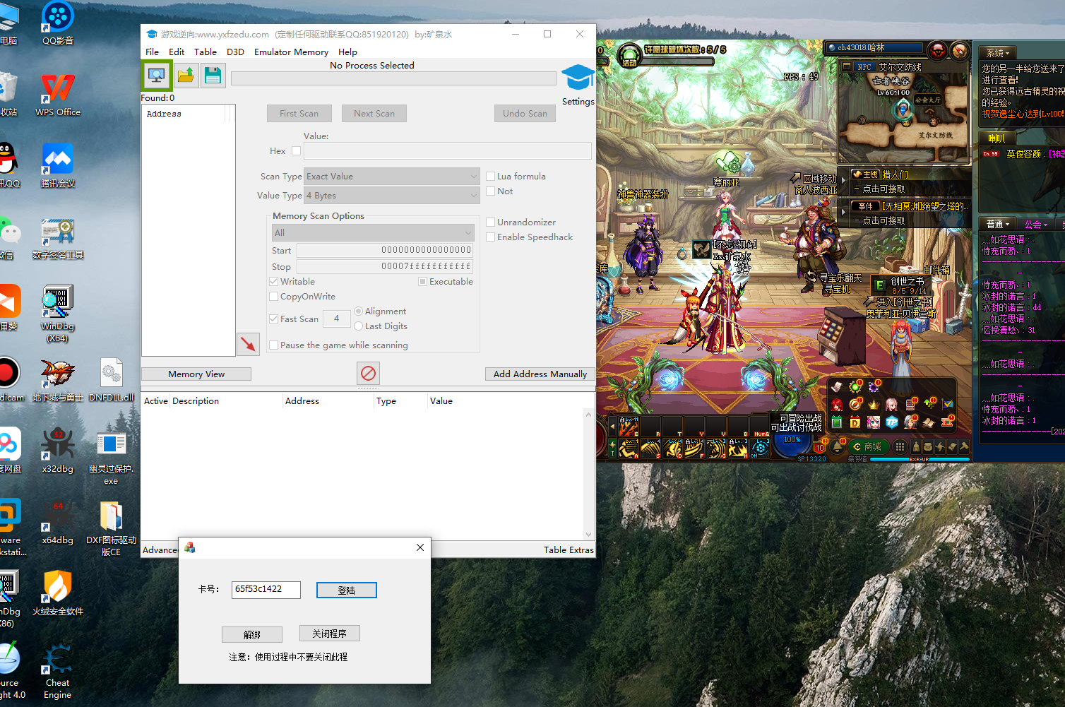Toggle the Fast Scan checkbox

point(273,319)
